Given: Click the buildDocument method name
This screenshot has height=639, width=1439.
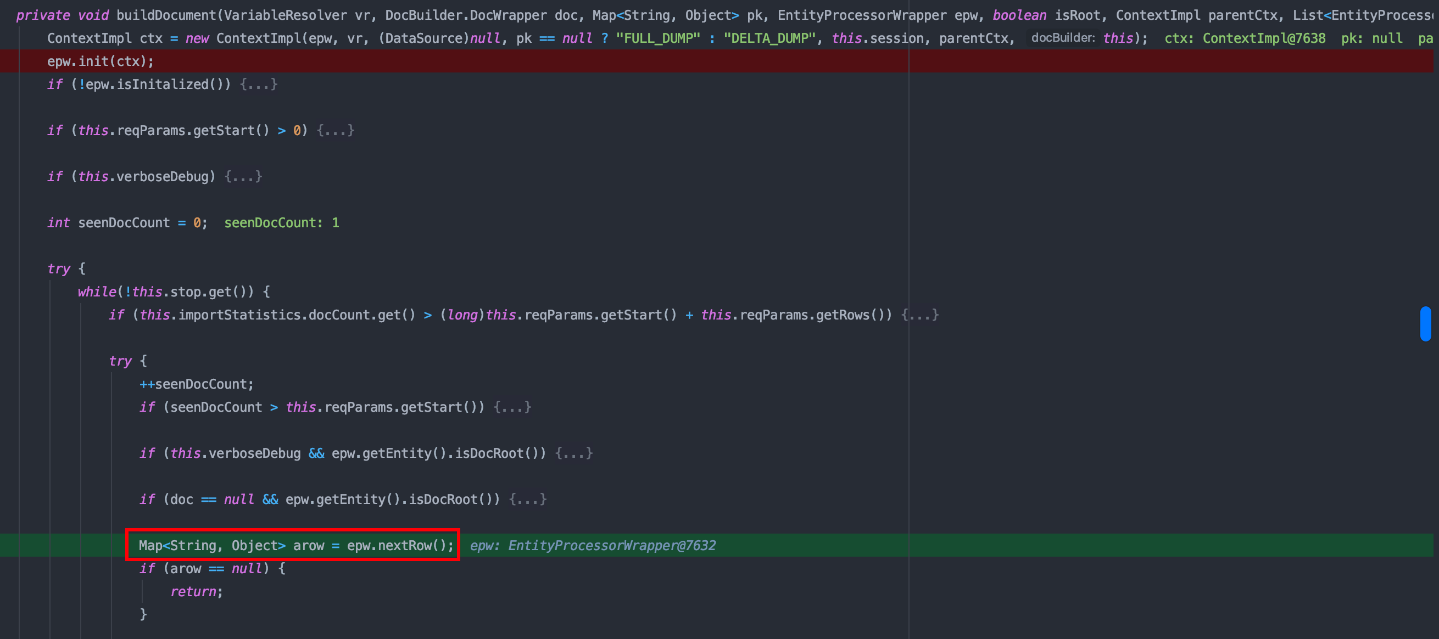Looking at the screenshot, I should pyautogui.click(x=166, y=15).
